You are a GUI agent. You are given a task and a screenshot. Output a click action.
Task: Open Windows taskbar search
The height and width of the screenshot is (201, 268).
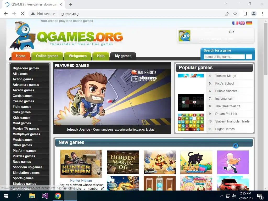pos(19,196)
